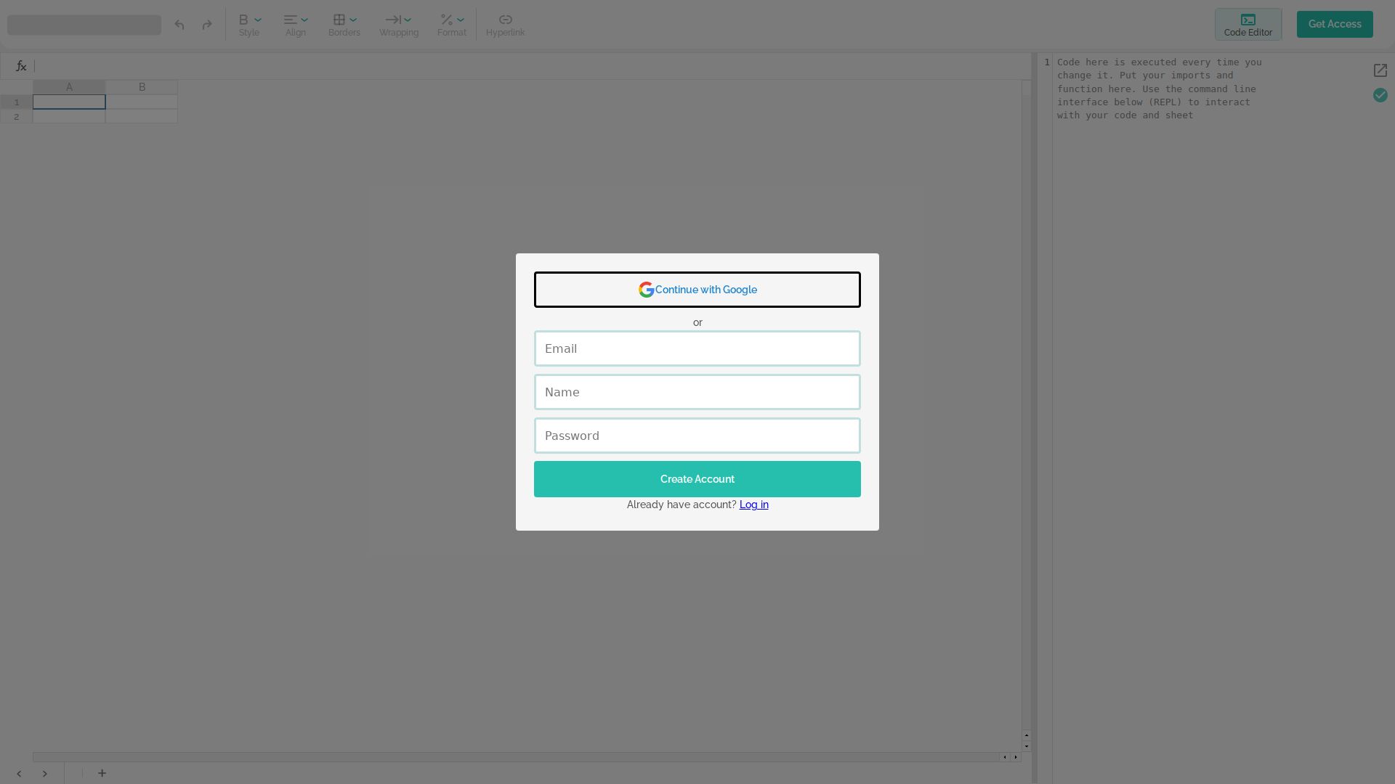
Task: Click the redo arrow icon
Action: pos(207,25)
